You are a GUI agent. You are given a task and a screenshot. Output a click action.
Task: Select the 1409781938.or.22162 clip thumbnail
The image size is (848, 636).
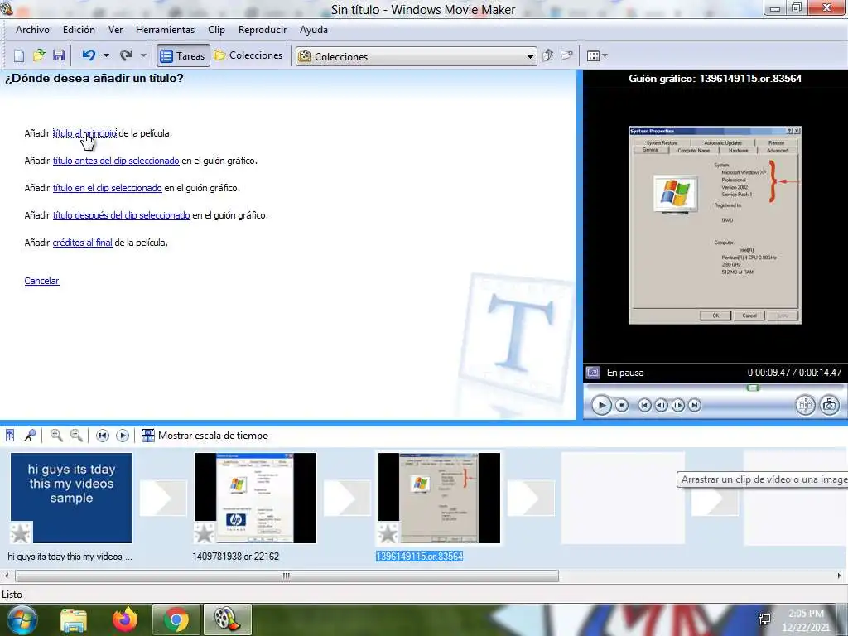tap(255, 498)
